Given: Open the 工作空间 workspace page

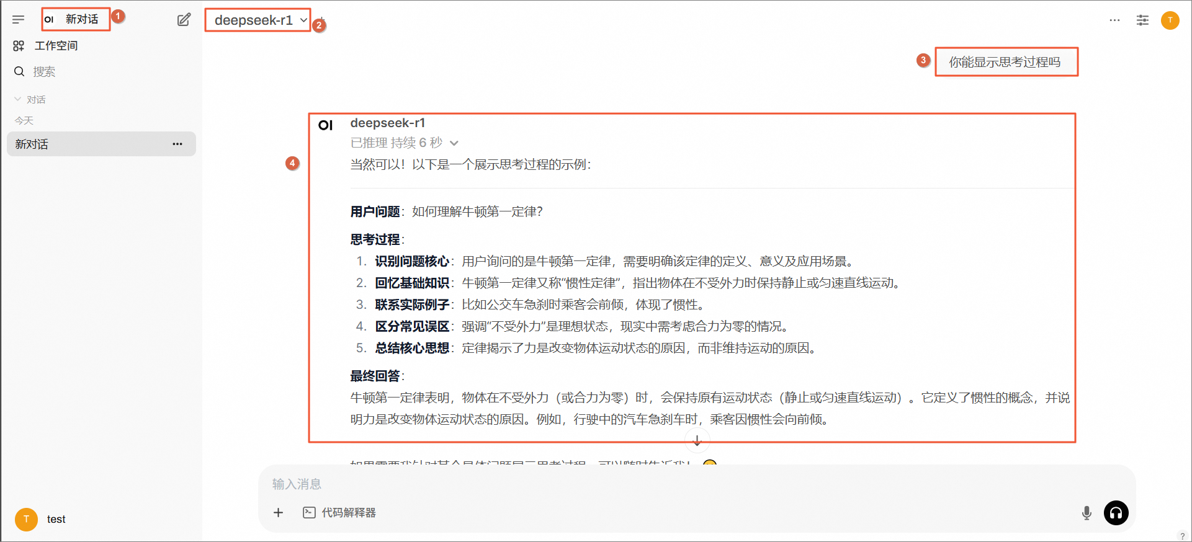Looking at the screenshot, I should point(46,46).
